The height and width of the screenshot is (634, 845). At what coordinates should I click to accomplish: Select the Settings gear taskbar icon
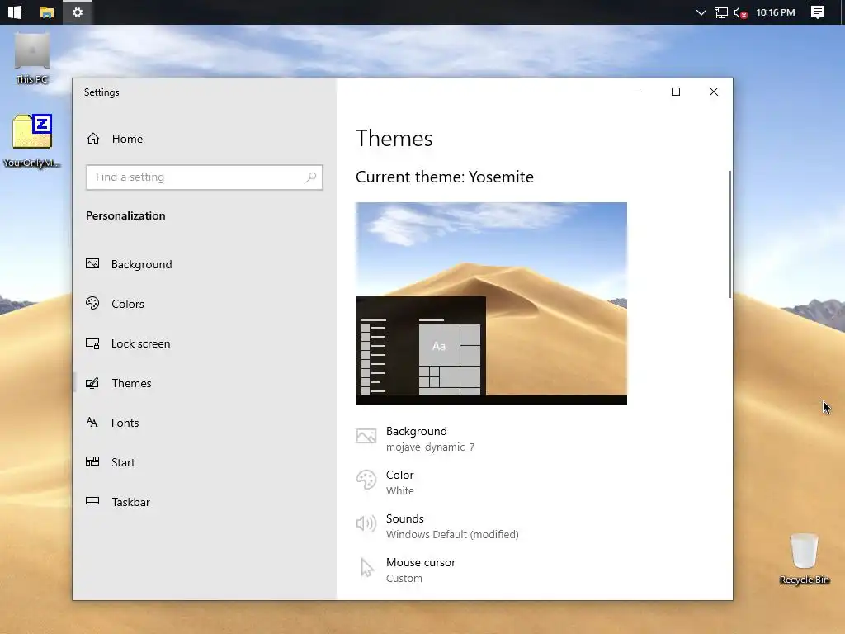point(78,12)
